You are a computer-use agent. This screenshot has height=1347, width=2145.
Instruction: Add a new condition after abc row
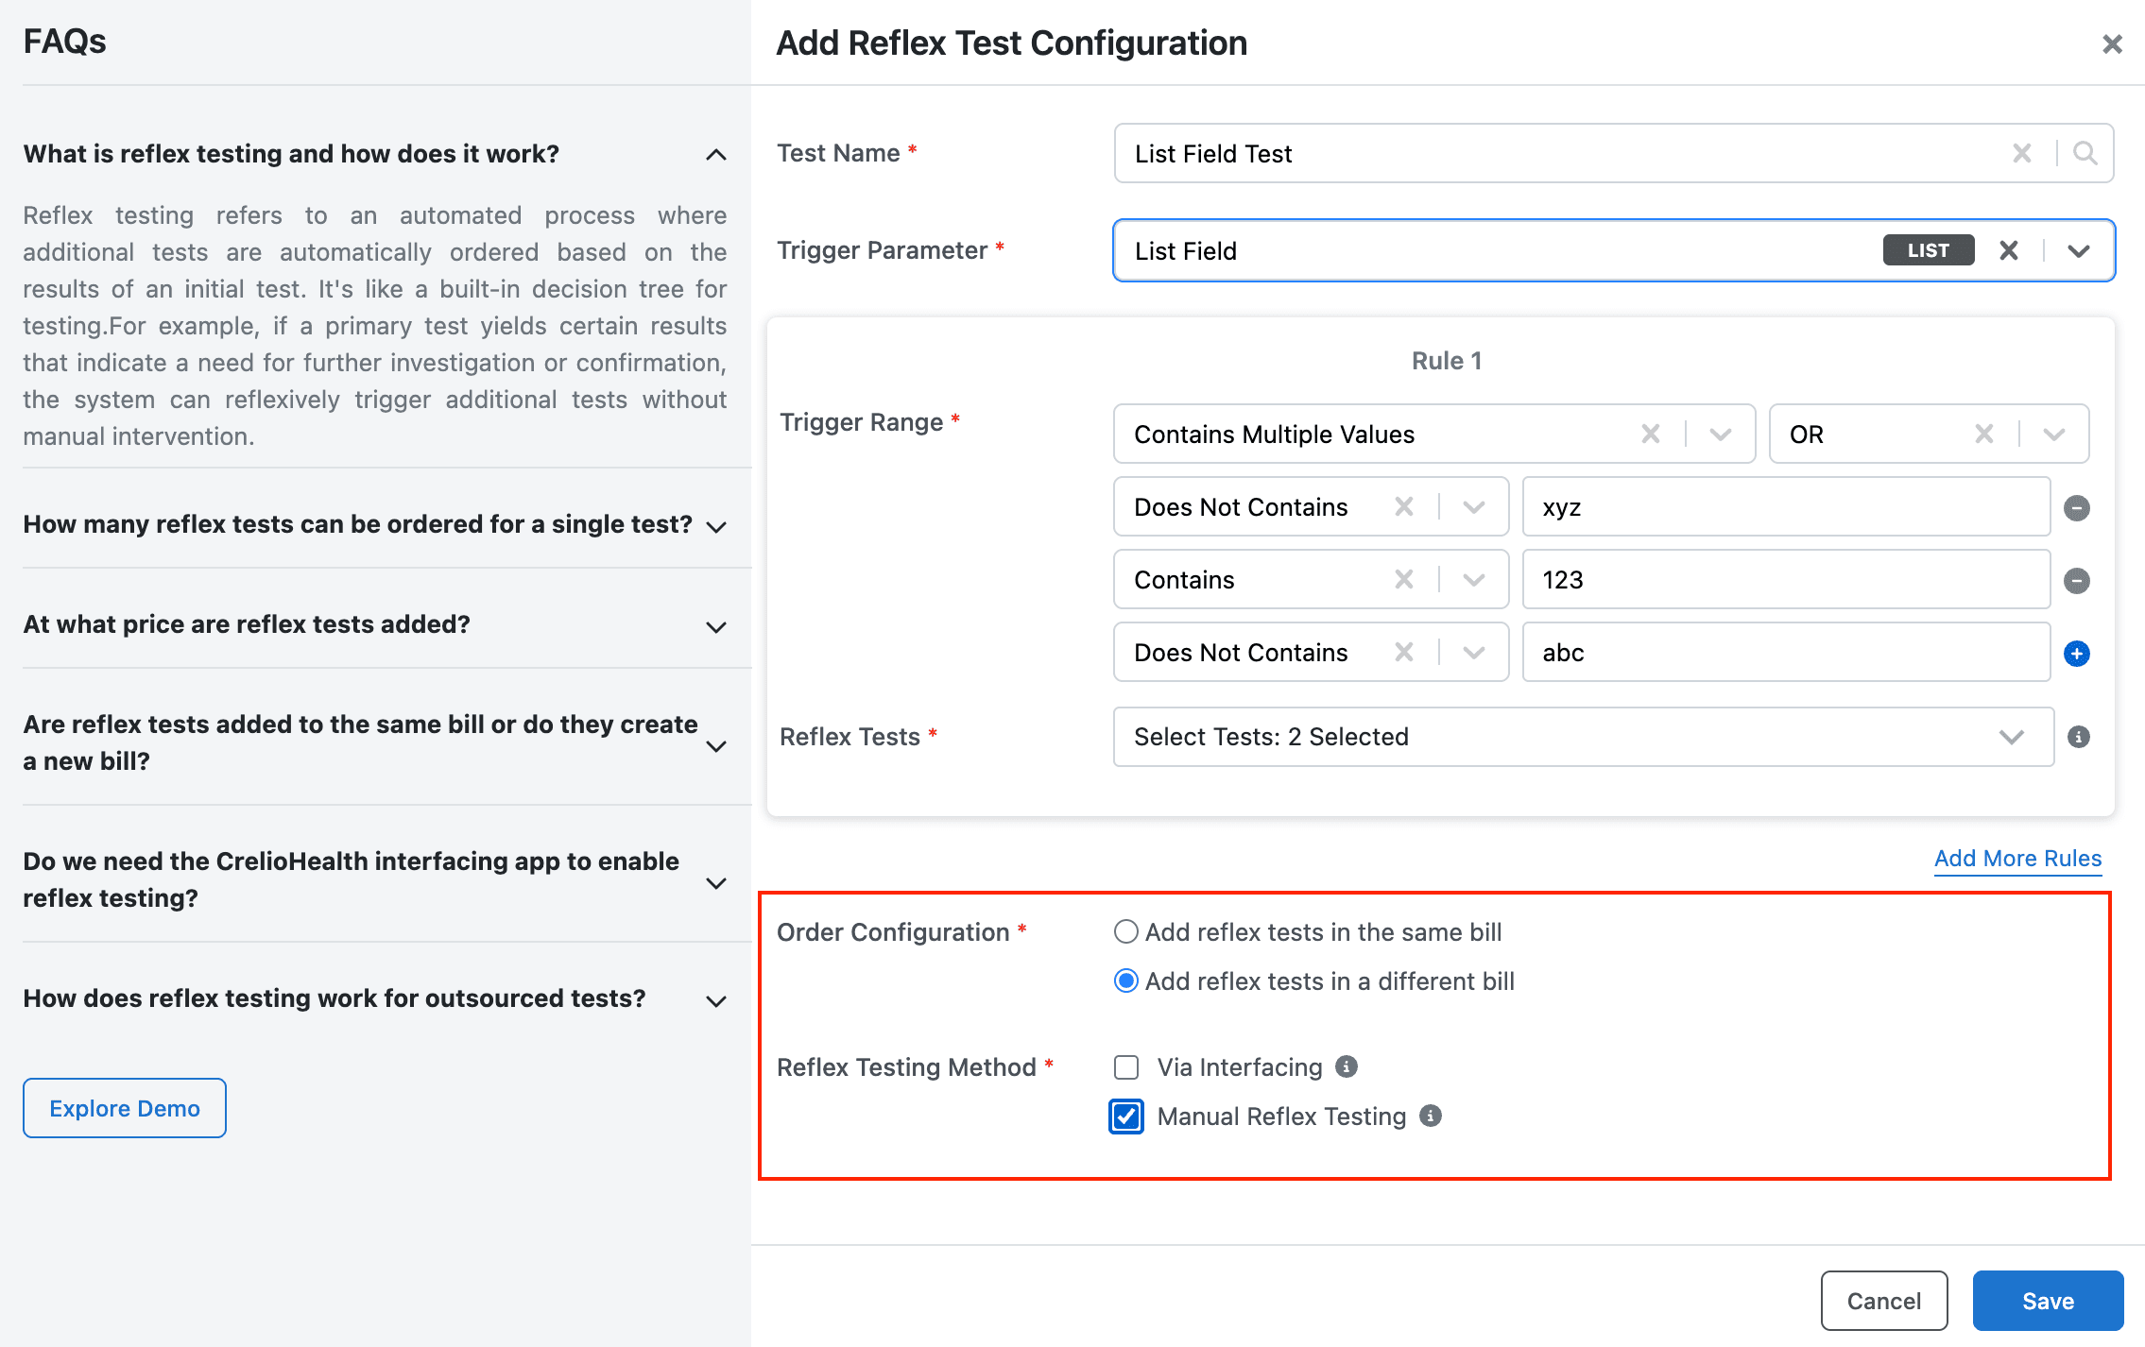coord(2076,654)
